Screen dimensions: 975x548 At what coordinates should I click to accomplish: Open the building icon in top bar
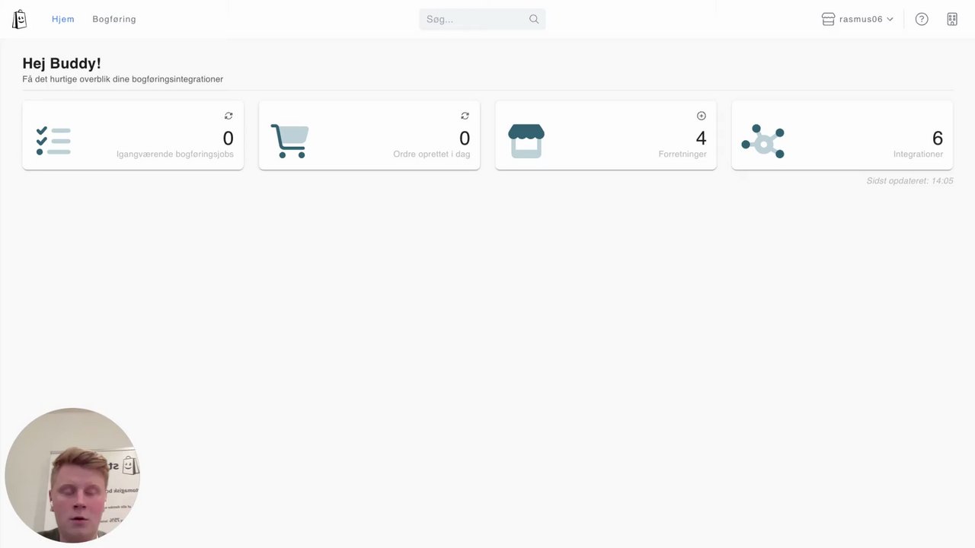(952, 19)
